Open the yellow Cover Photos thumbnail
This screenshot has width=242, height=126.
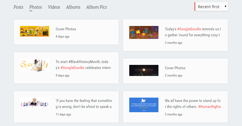point(35,31)
